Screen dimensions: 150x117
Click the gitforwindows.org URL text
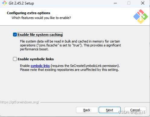point(20,102)
